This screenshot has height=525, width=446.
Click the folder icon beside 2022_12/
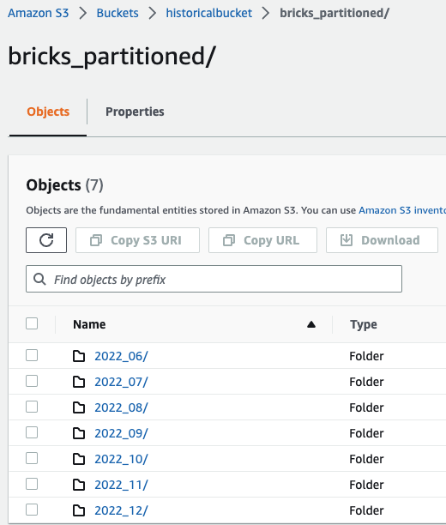click(x=79, y=510)
